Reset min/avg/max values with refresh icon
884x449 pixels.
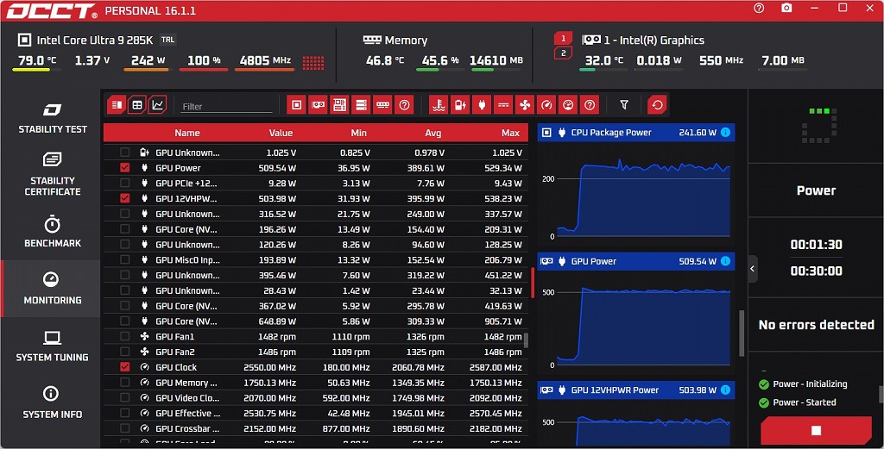pos(657,104)
